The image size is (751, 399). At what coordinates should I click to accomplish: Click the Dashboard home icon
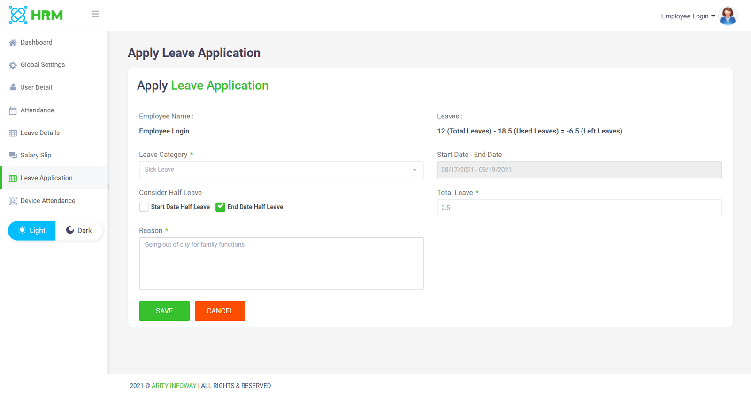tap(13, 43)
